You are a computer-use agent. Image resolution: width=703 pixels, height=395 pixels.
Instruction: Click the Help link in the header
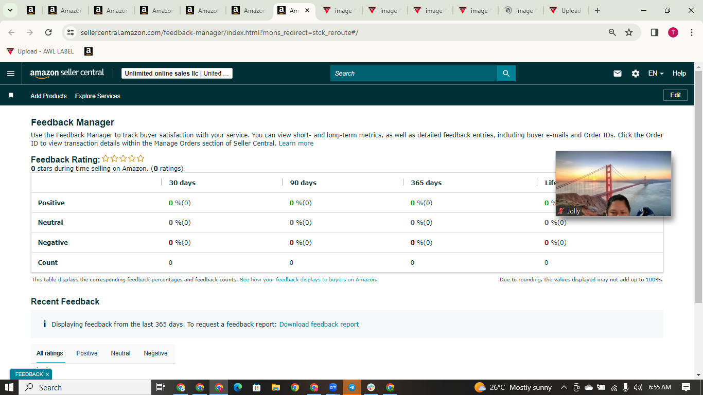pyautogui.click(x=679, y=74)
